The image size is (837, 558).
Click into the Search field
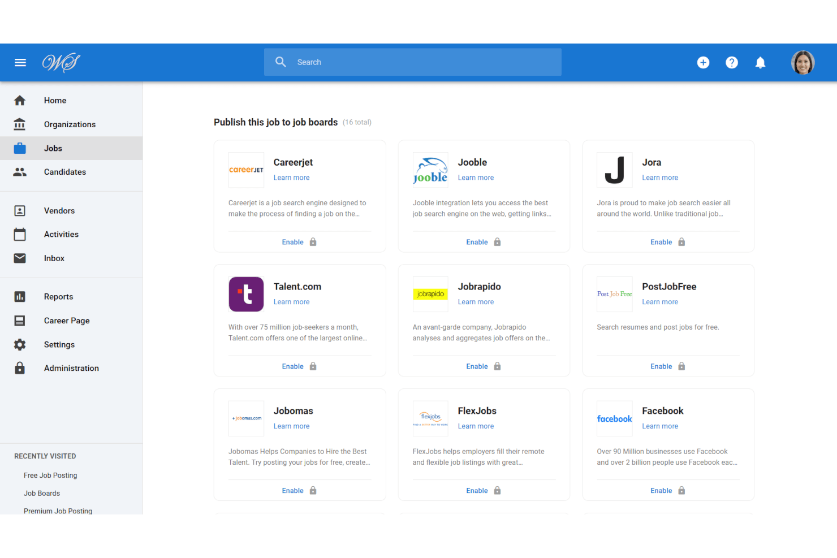pos(413,62)
